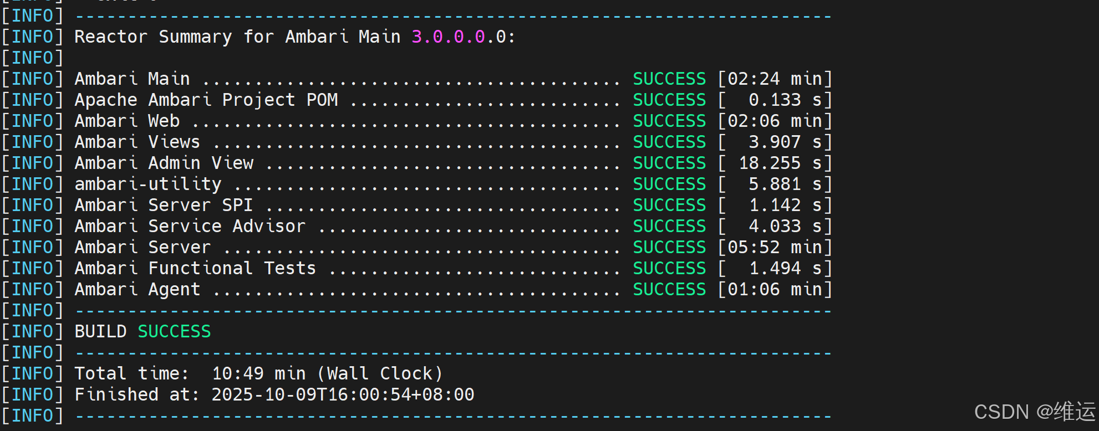This screenshot has width=1099, height=431.
Task: Click the 'Ambari Views' module name
Action: (x=137, y=142)
